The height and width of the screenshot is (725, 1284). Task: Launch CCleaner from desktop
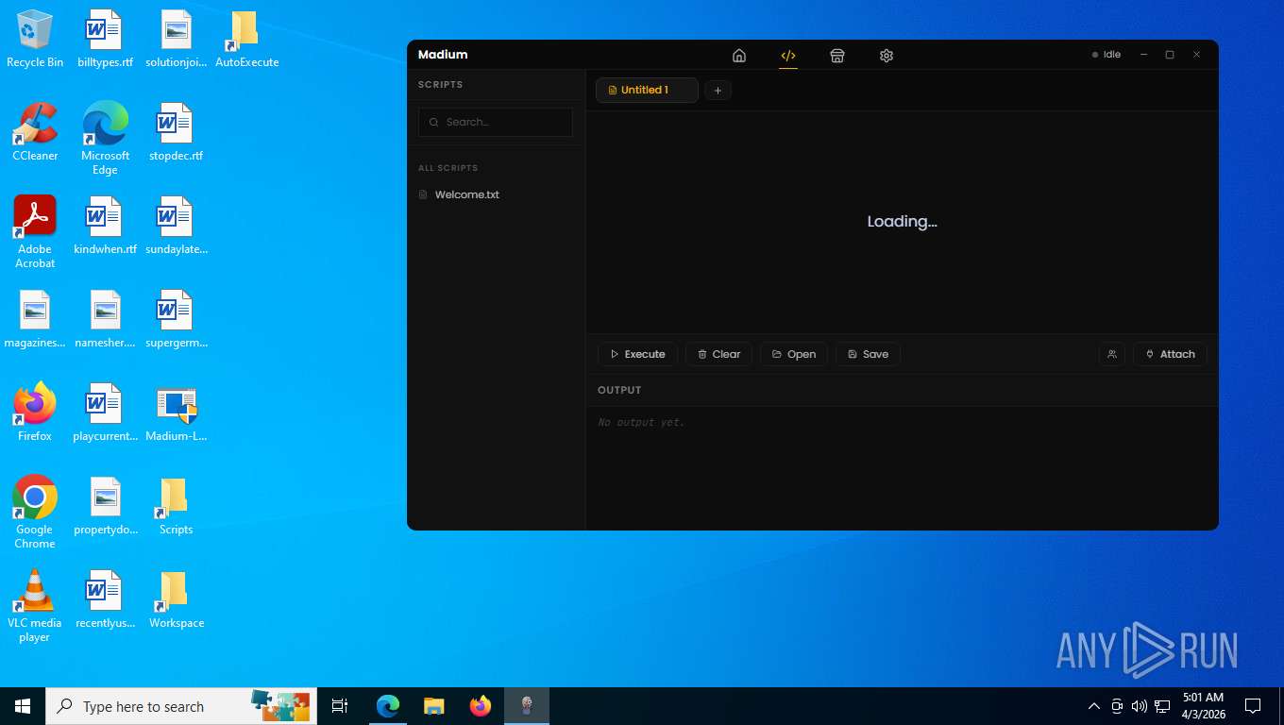tap(35, 132)
